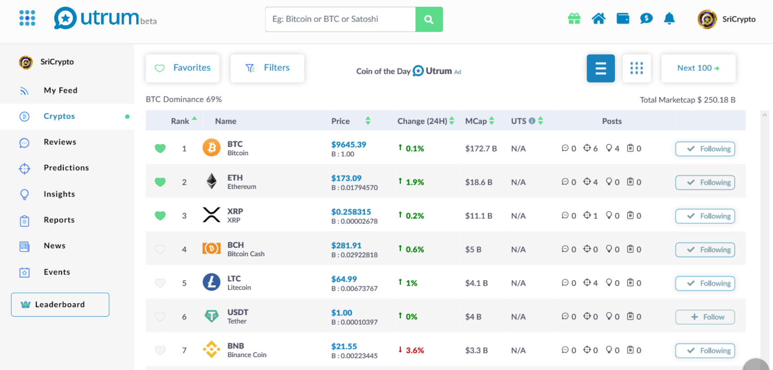Toggle Following for LTC
773x370 pixels.
tap(705, 283)
